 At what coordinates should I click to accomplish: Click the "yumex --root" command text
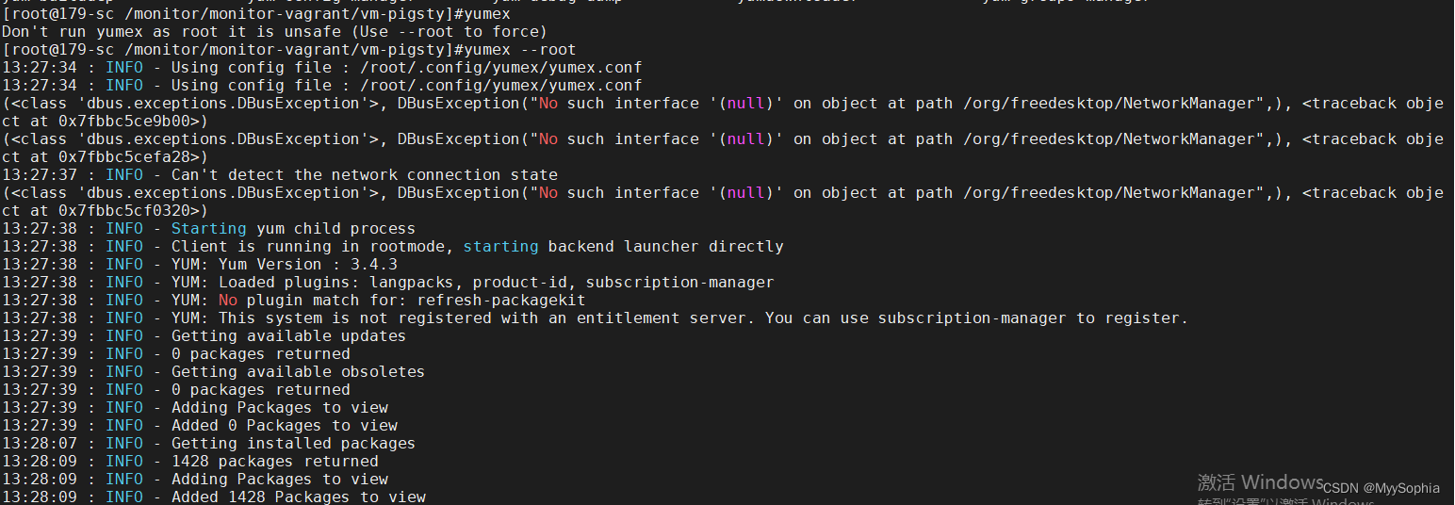(519, 50)
